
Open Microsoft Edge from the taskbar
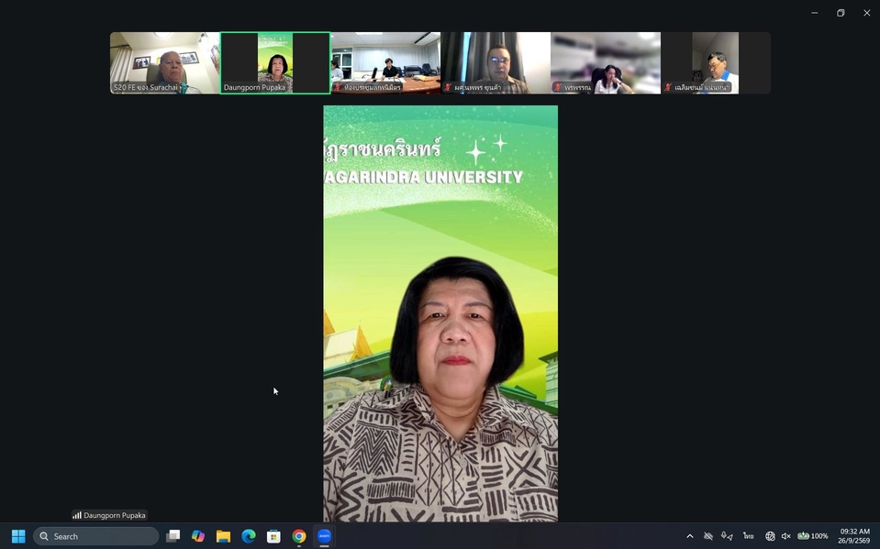(x=249, y=536)
